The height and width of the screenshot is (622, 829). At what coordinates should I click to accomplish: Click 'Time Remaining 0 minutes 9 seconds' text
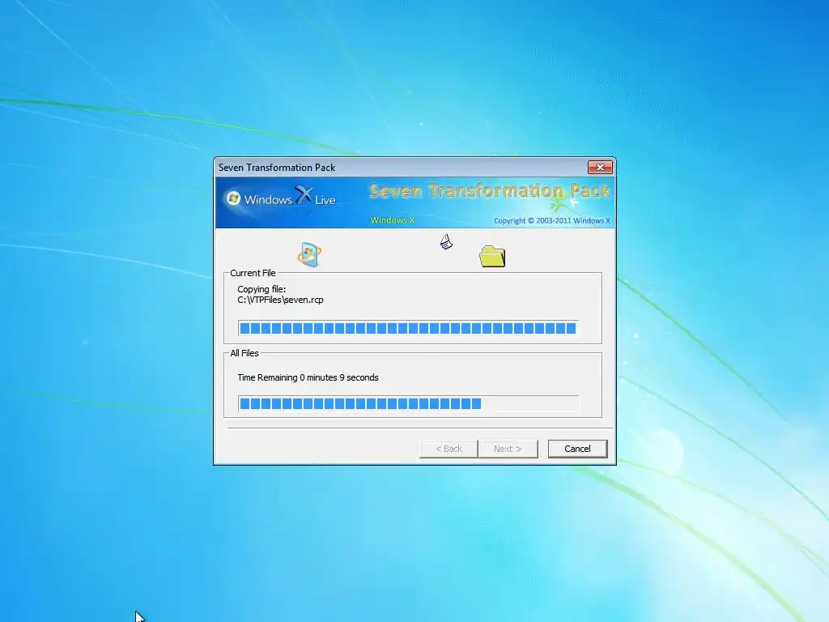coord(308,377)
